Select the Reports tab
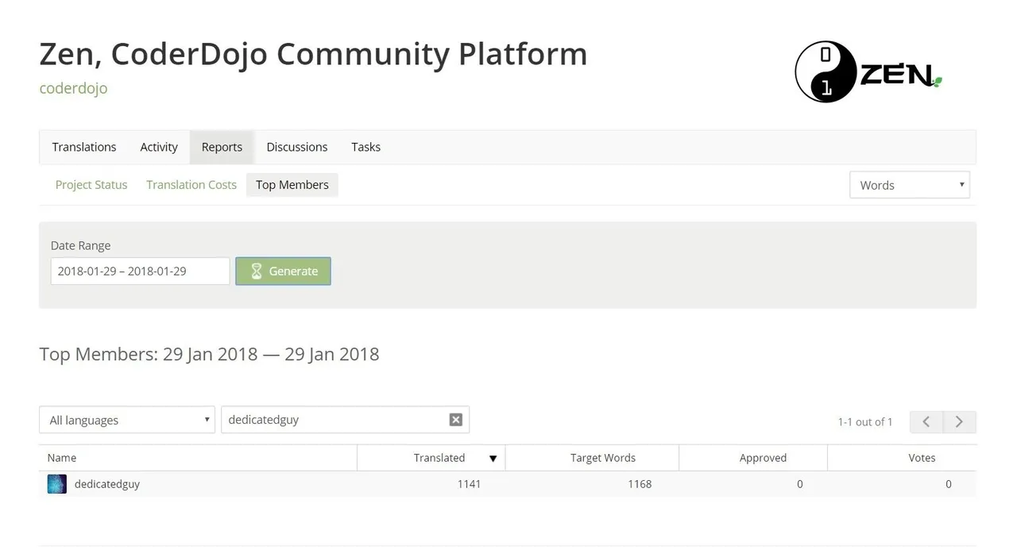Viewport: 1017px width, 550px height. (x=222, y=147)
